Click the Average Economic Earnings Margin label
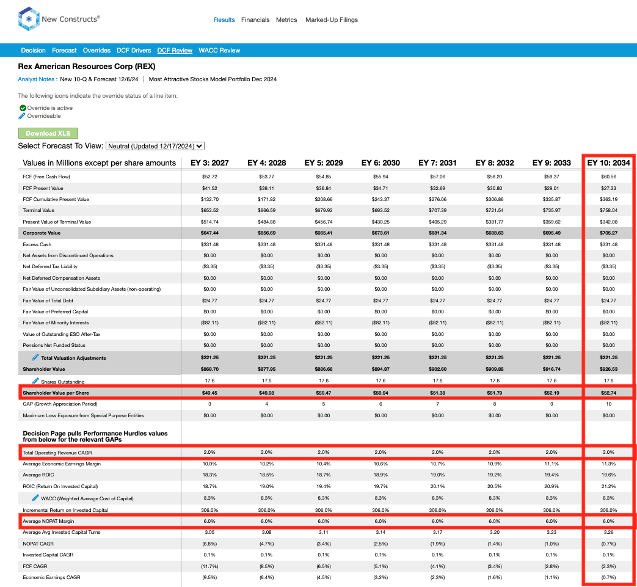 tap(62, 464)
